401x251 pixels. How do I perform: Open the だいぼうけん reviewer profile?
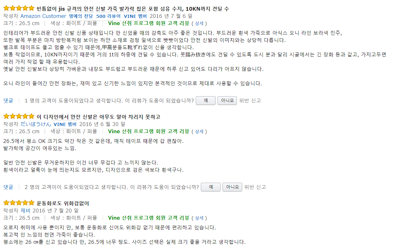click(x=35, y=124)
